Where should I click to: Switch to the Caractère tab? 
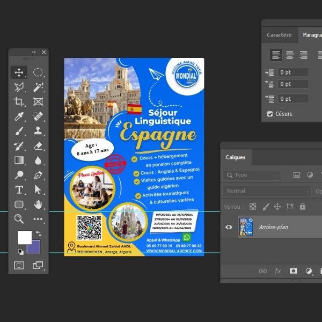pyautogui.click(x=279, y=35)
